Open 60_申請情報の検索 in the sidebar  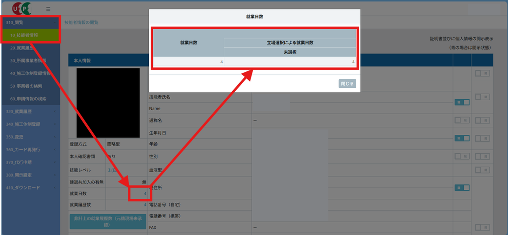coord(30,99)
